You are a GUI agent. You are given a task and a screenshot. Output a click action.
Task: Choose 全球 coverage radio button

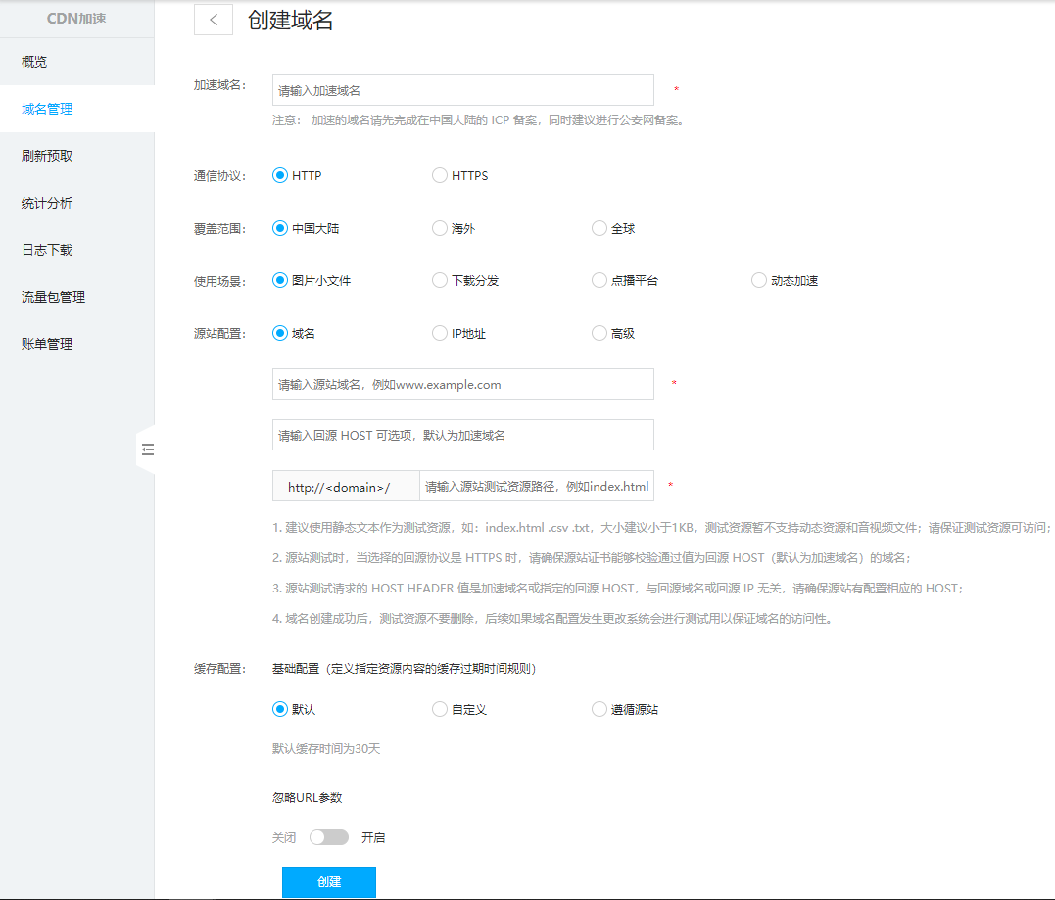pyautogui.click(x=599, y=228)
